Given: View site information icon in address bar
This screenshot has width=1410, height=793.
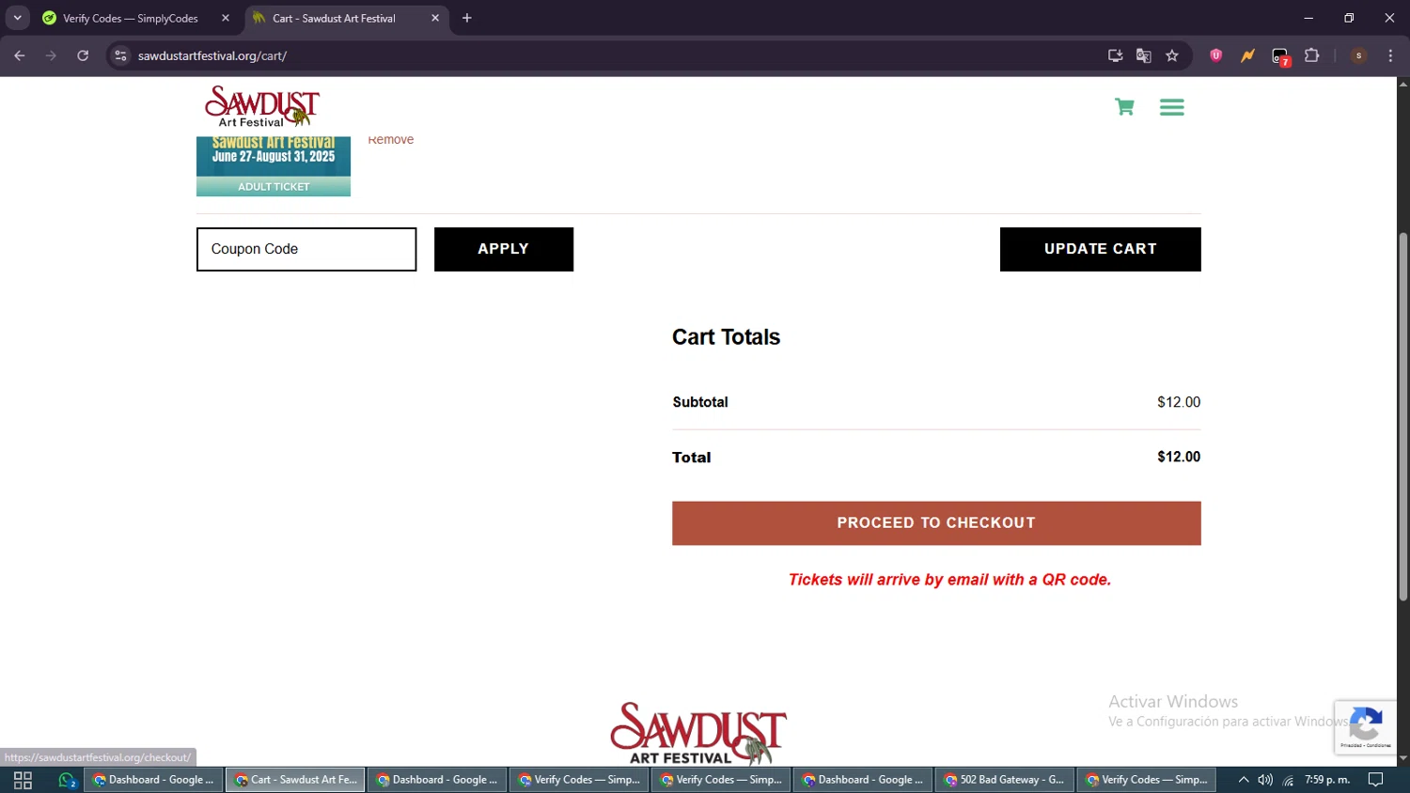Looking at the screenshot, I should pos(120,55).
